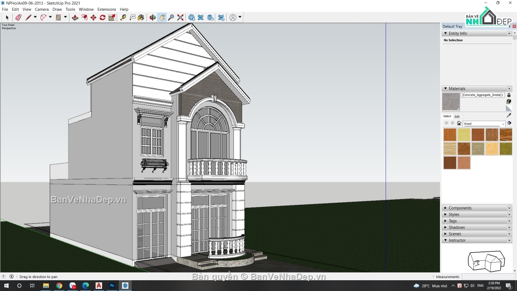Select the Eraser tool
The width and height of the screenshot is (517, 291).
click(18, 17)
